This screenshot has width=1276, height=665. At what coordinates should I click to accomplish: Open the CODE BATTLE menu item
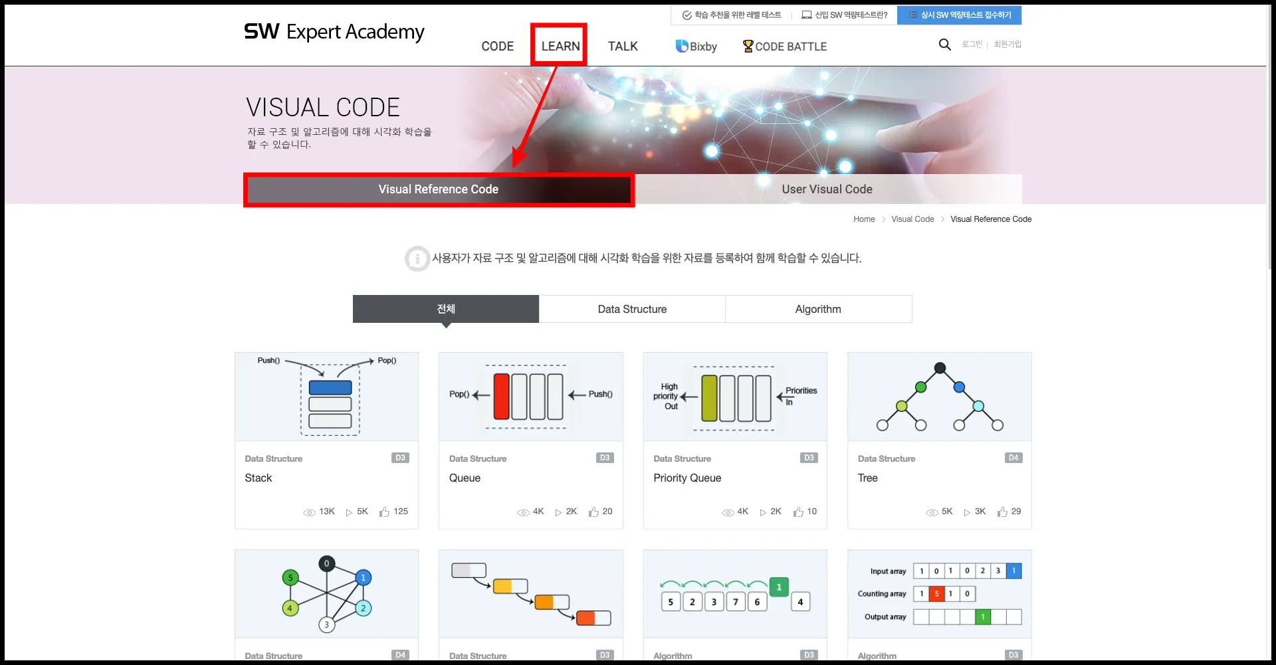785,47
